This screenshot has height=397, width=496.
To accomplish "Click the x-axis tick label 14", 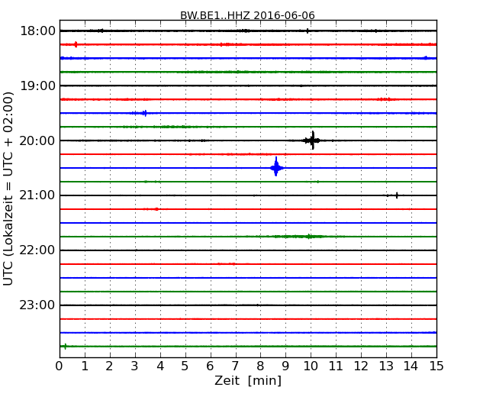I will coord(411,366).
